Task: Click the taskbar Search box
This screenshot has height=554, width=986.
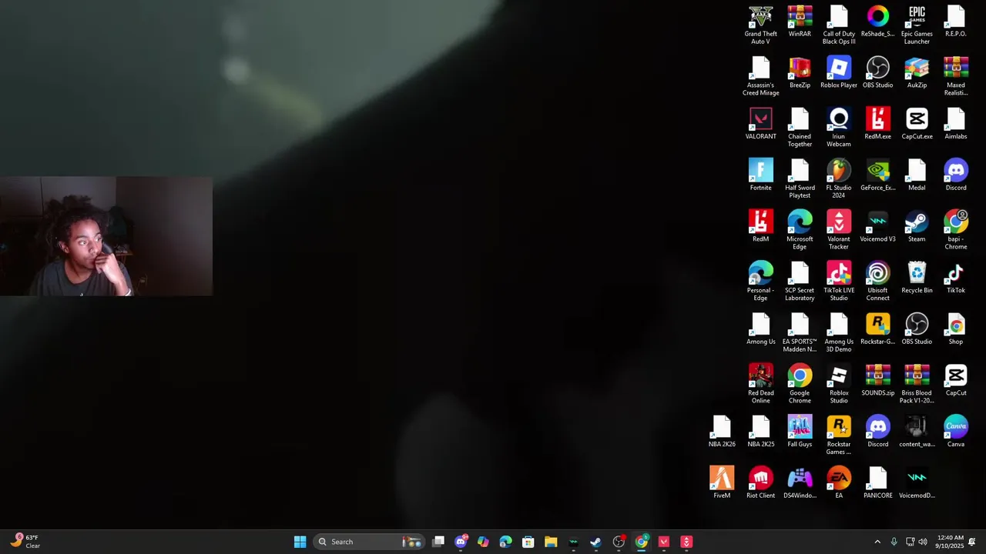Action: click(368, 542)
